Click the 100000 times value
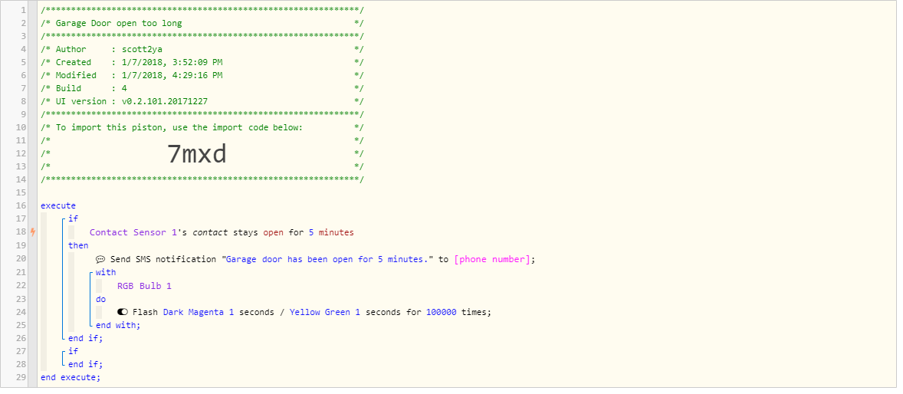 (442, 312)
